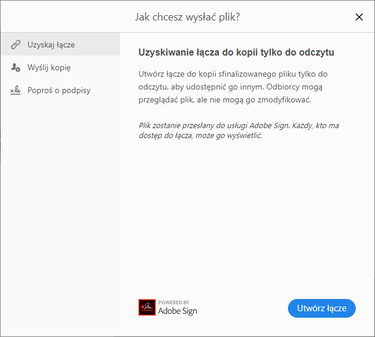
Task: Click the chain link icon beside Uzyskaj łącze
Action: (x=16, y=44)
